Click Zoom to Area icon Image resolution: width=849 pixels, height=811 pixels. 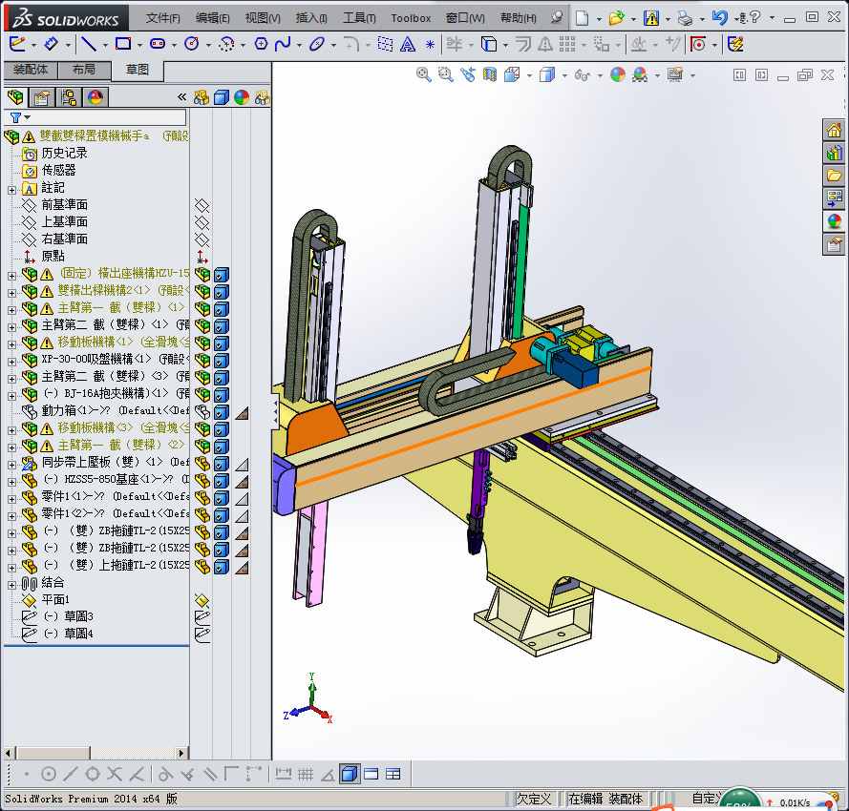click(x=446, y=74)
